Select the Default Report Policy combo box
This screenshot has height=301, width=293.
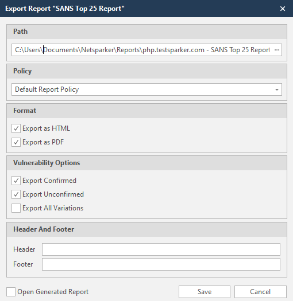(x=147, y=89)
